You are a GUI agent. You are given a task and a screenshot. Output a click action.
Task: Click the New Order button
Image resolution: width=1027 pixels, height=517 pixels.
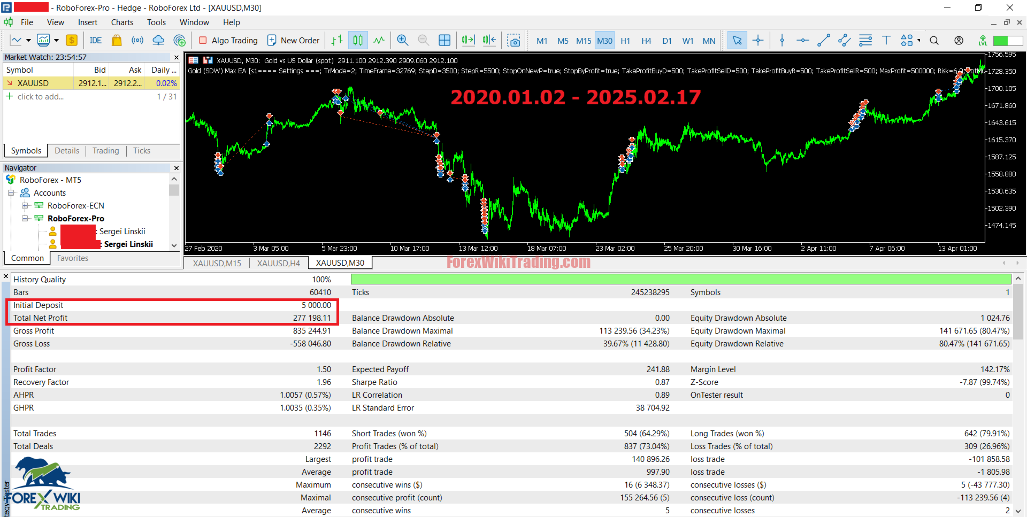point(293,41)
